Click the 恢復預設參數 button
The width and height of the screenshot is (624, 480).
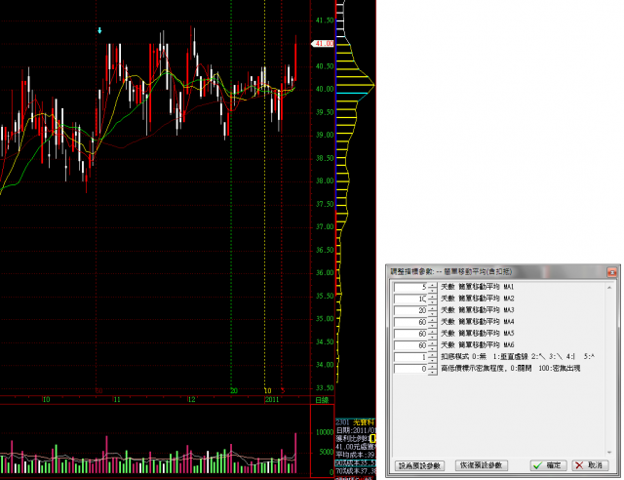coord(481,465)
